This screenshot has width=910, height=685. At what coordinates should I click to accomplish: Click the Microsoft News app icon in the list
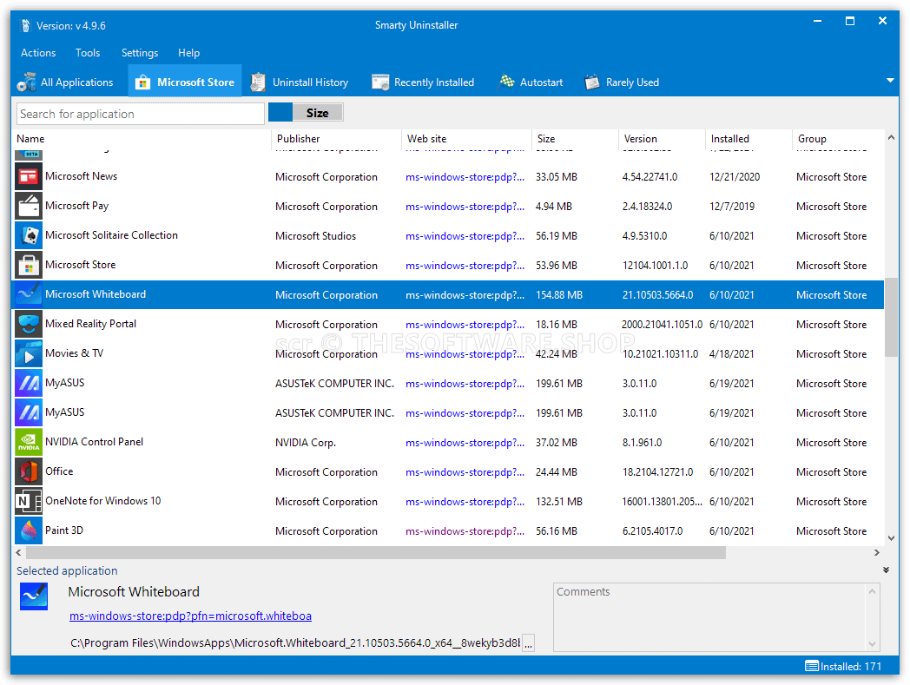[x=29, y=176]
